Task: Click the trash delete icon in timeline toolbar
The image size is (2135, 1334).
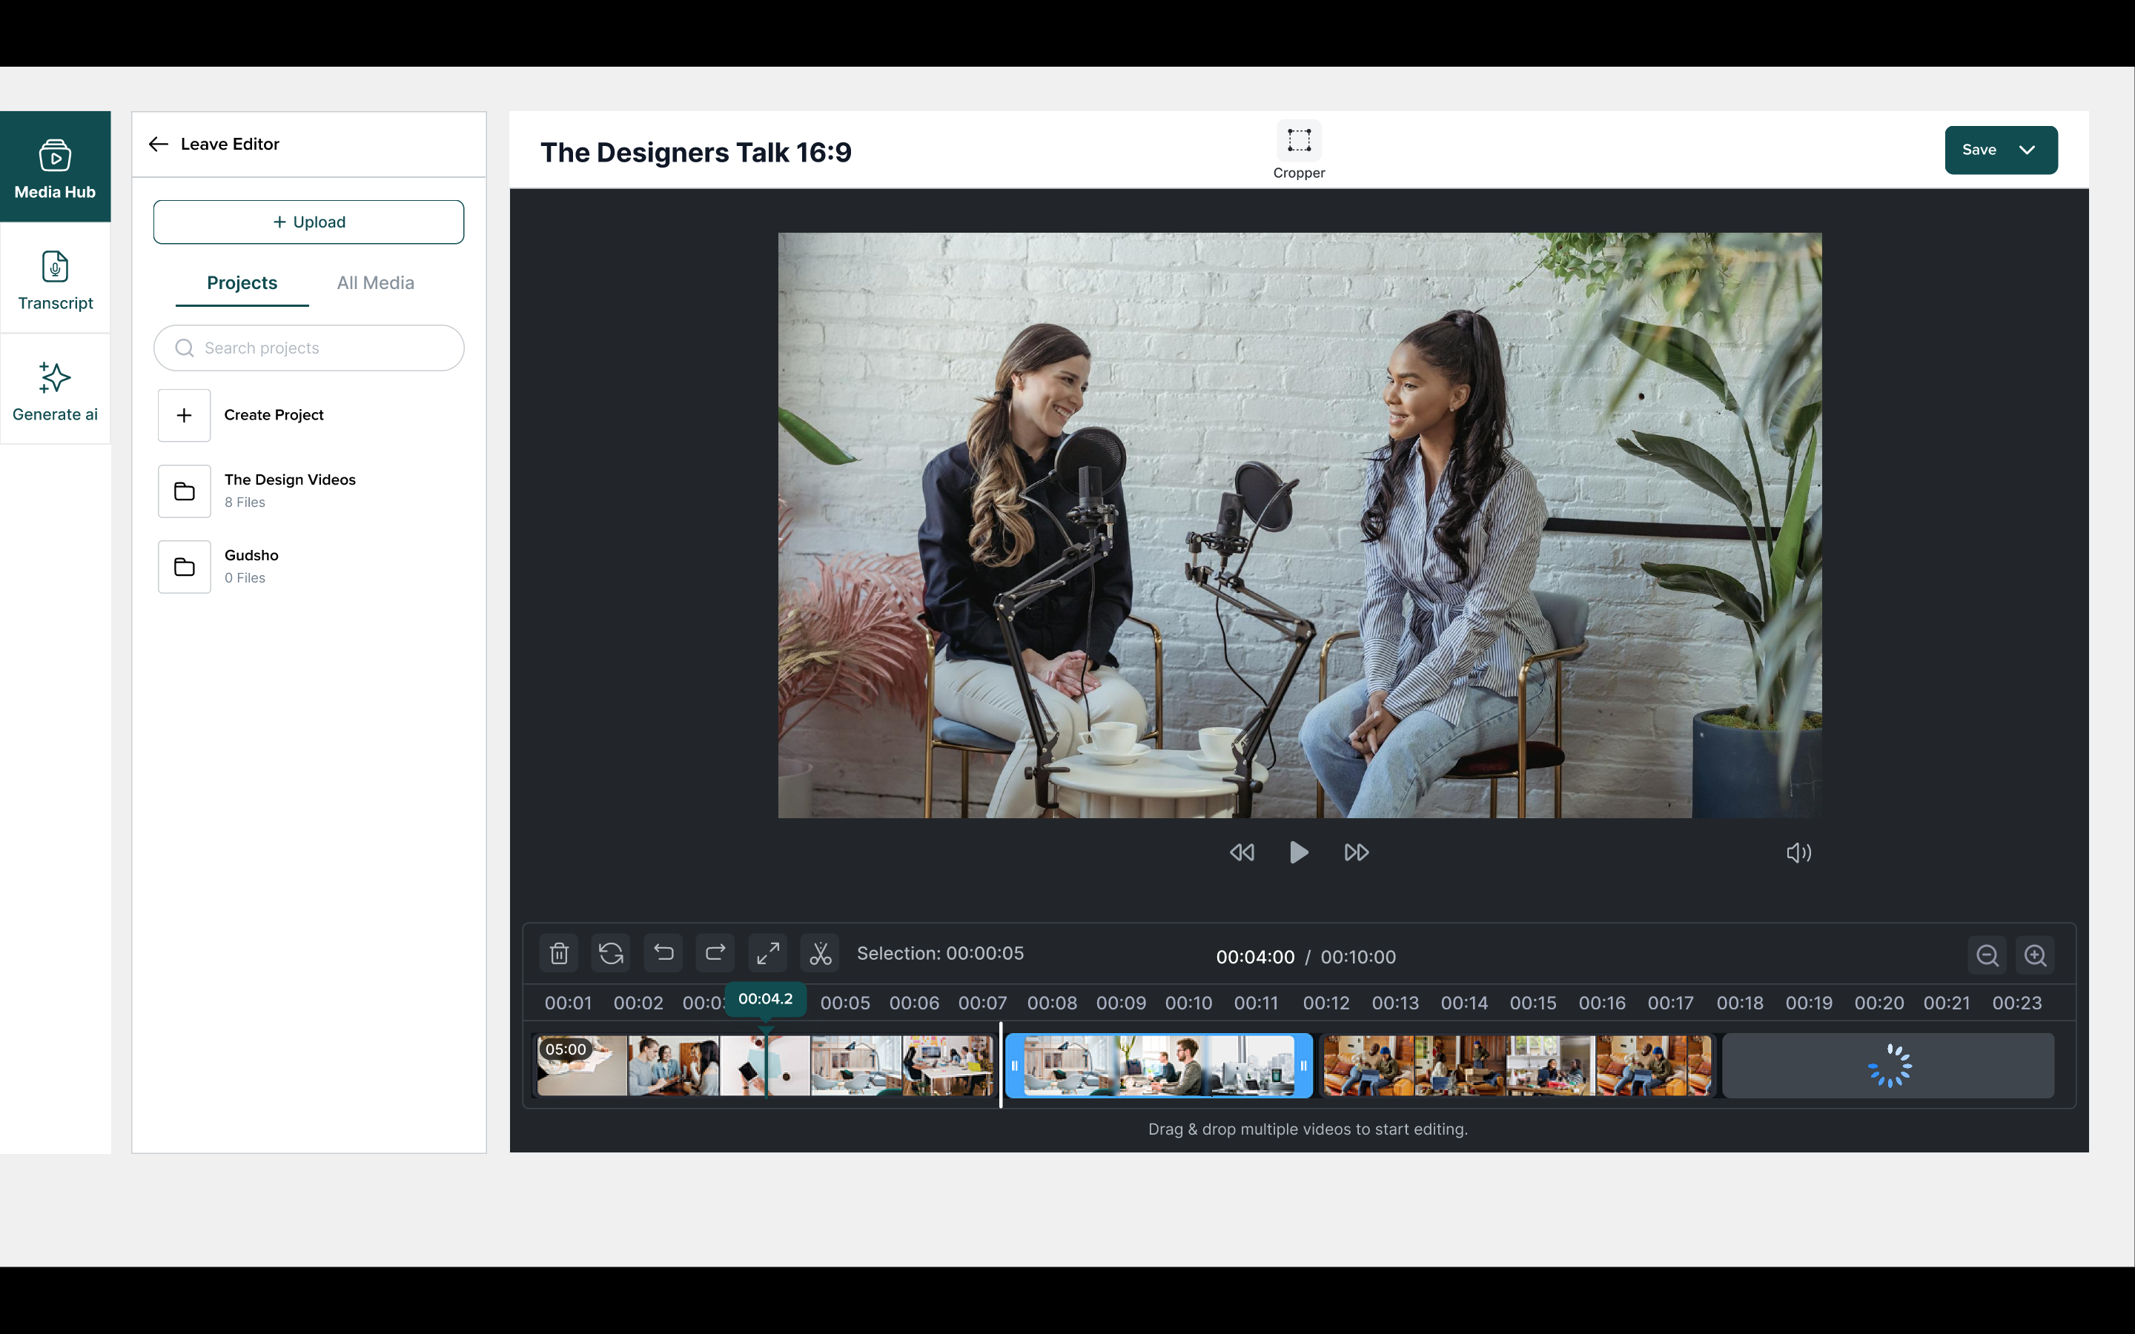Action: [x=558, y=954]
